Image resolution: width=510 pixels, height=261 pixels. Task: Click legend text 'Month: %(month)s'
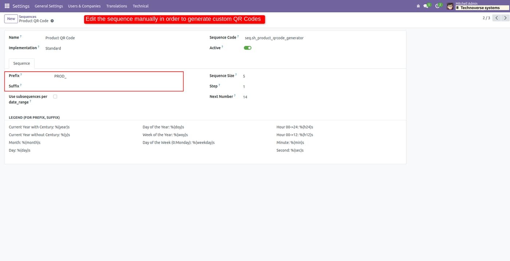pyautogui.click(x=25, y=143)
